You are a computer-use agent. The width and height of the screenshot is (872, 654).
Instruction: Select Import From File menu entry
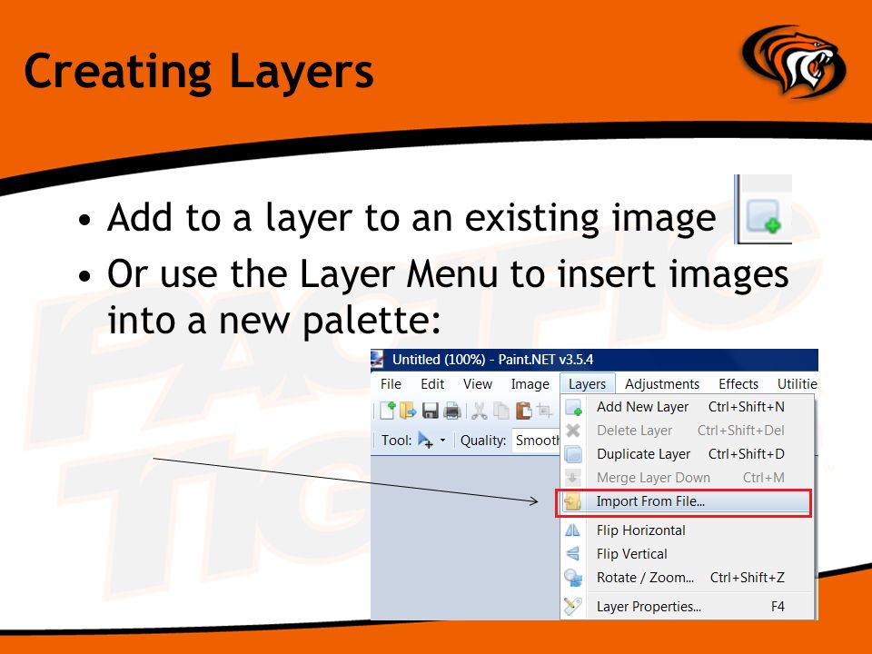(684, 502)
